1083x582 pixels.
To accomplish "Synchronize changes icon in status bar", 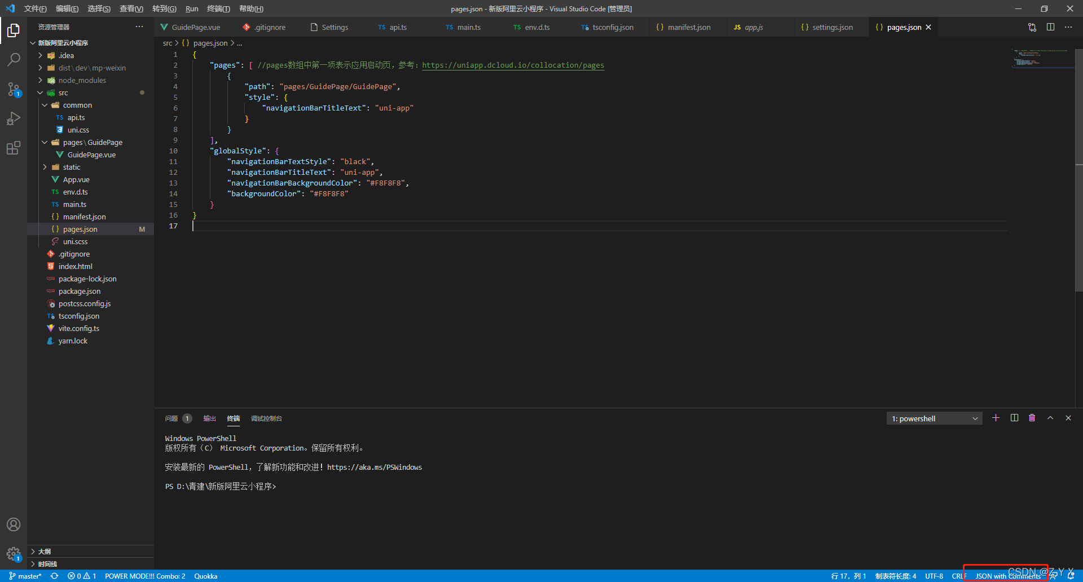I will click(x=54, y=576).
